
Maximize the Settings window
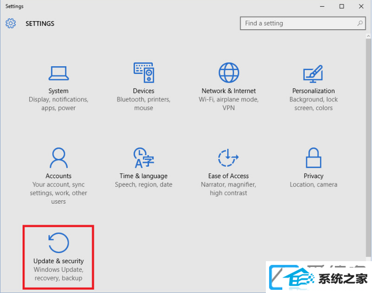click(342, 6)
